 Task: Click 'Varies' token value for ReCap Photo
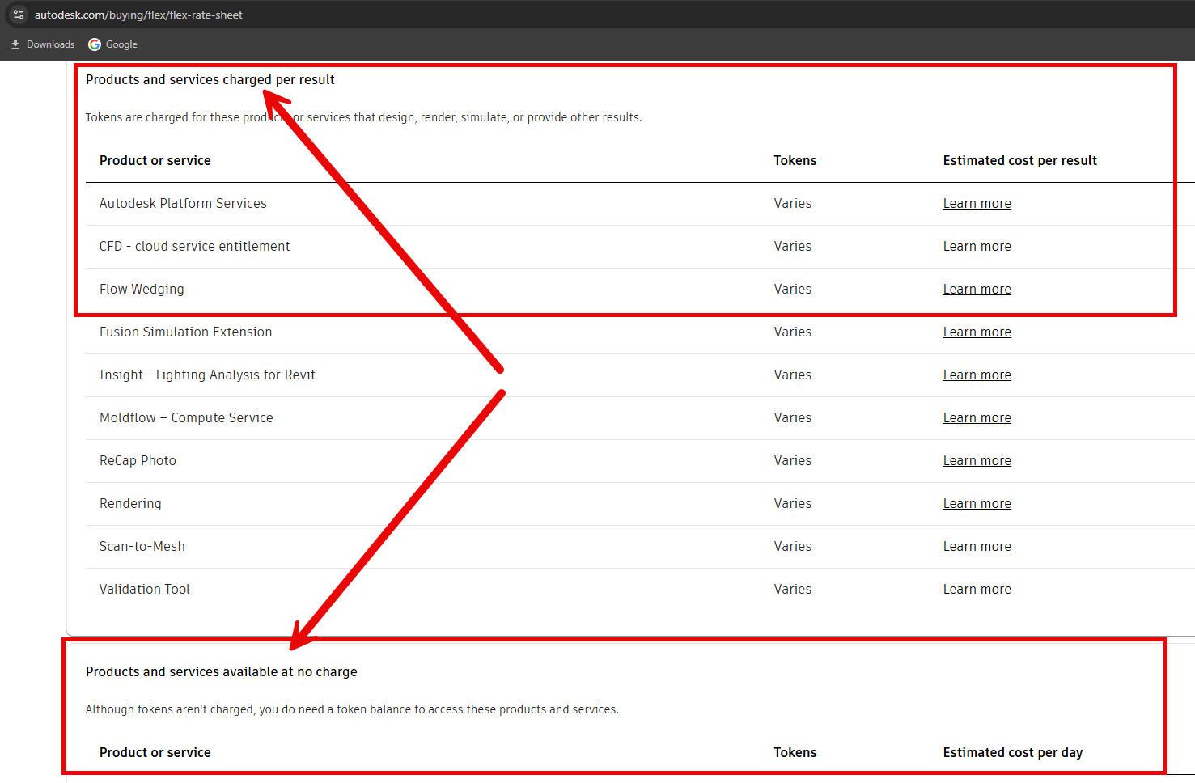[792, 461]
